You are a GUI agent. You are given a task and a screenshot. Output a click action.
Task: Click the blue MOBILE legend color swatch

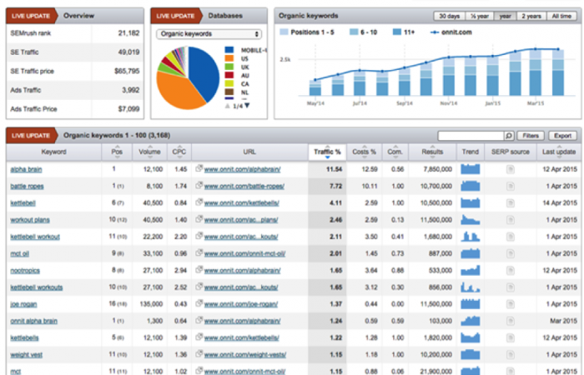pyautogui.click(x=229, y=50)
